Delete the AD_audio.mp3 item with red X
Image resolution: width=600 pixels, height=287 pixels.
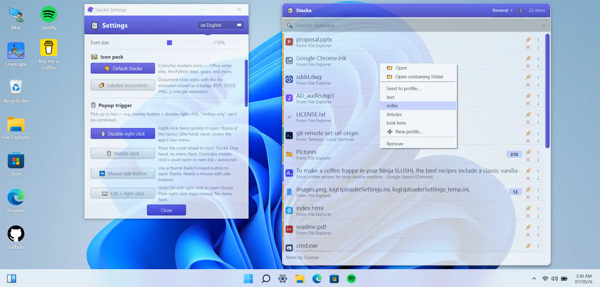pos(528,103)
